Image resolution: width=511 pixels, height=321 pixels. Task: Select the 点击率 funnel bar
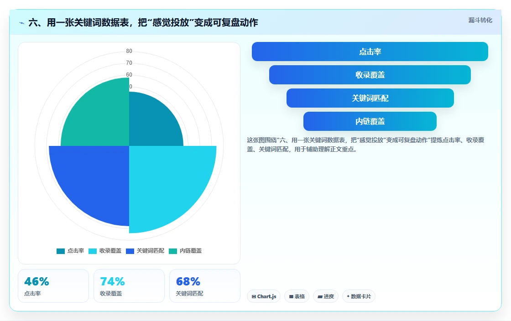pos(370,52)
